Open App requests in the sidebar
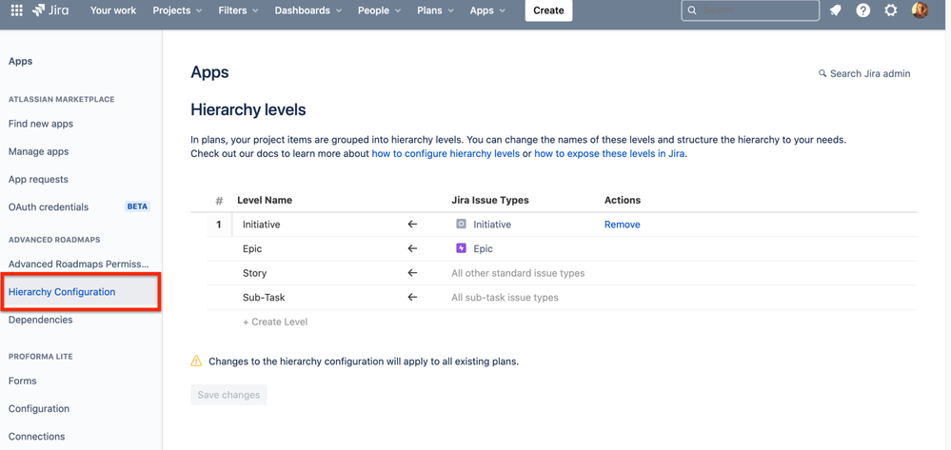The height and width of the screenshot is (450, 951). (x=38, y=180)
